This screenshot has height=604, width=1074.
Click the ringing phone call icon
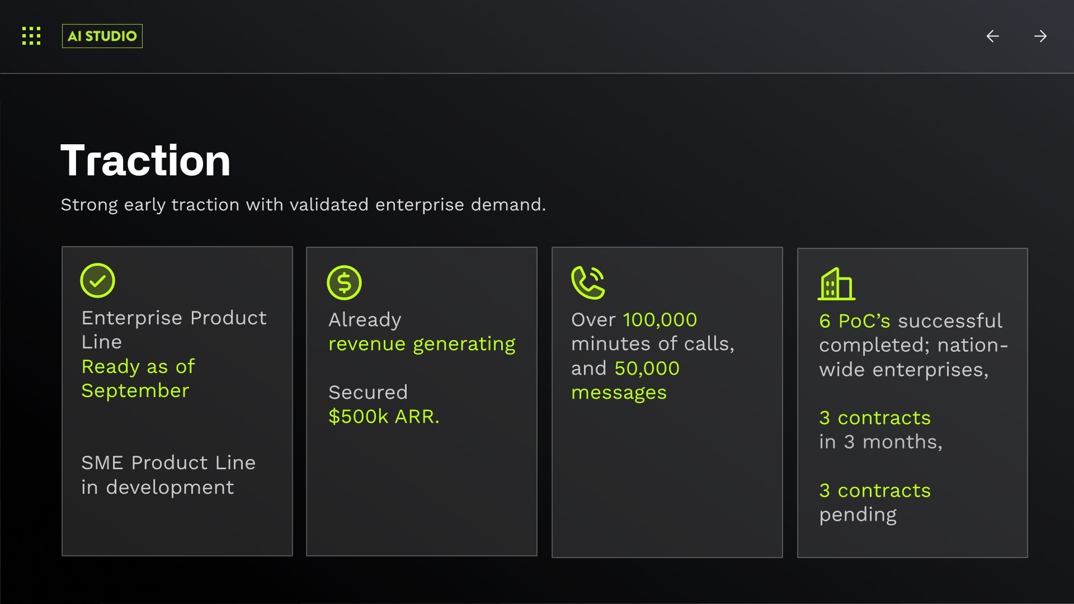pos(588,282)
